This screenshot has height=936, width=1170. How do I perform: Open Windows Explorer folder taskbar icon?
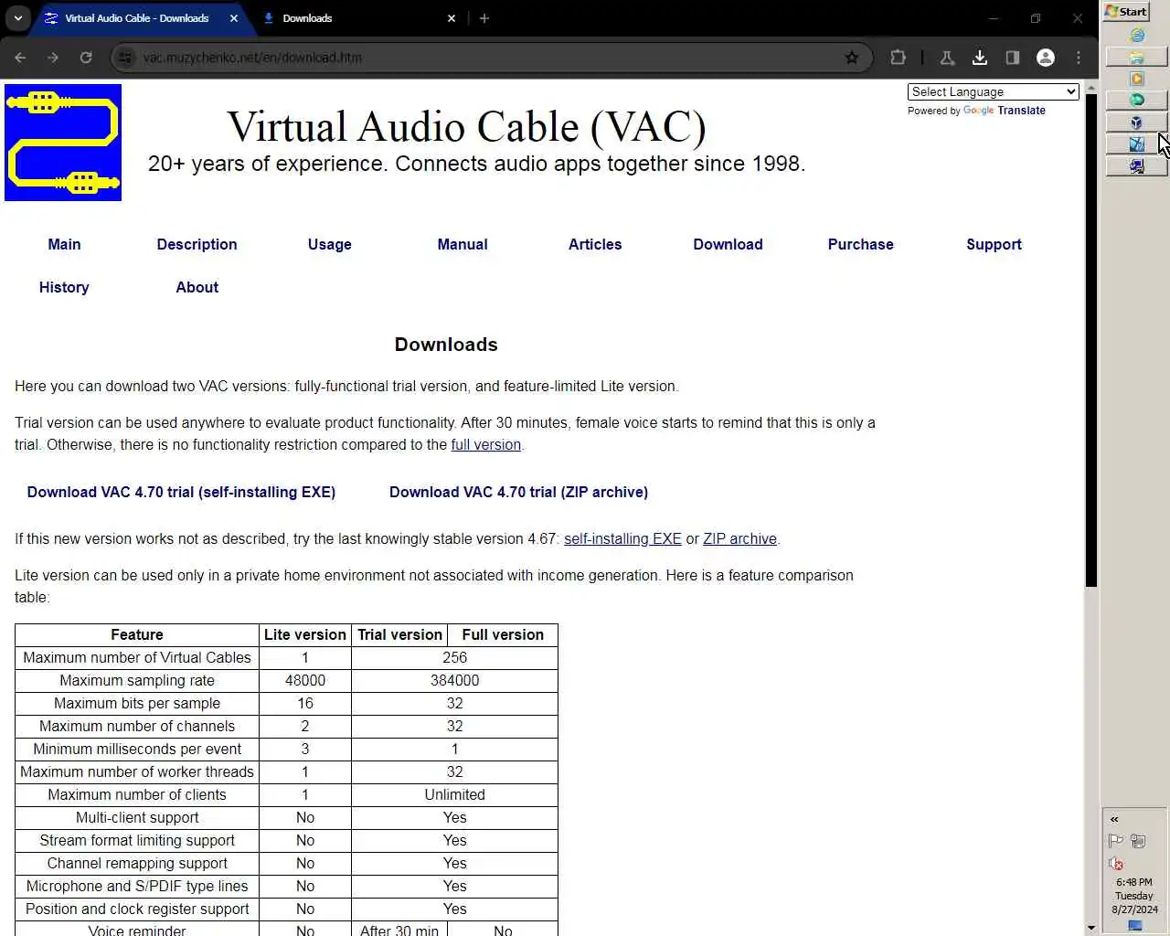[x=1136, y=57]
